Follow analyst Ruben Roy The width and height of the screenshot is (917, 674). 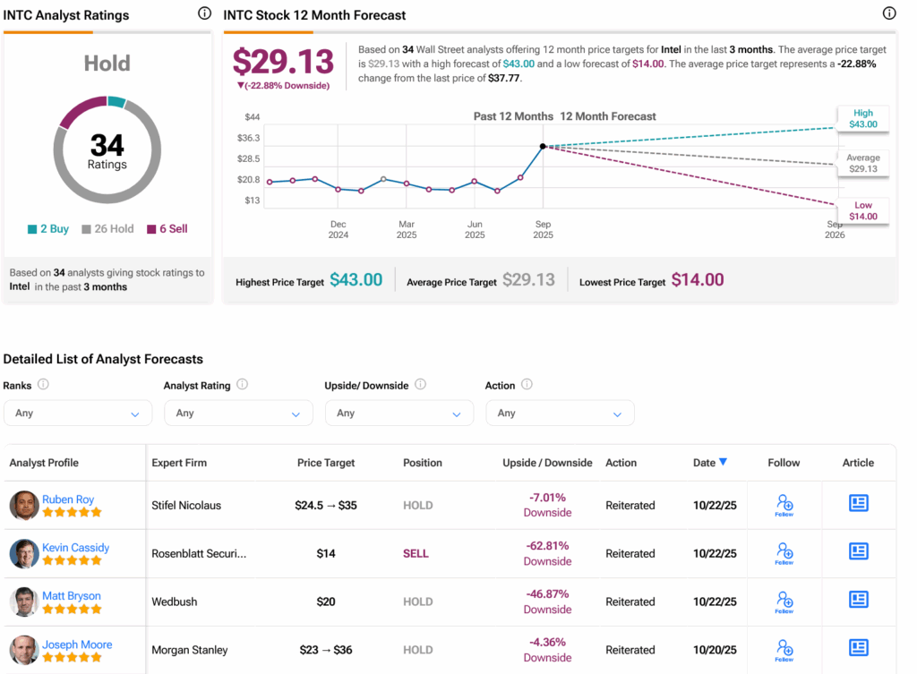pyautogui.click(x=784, y=505)
